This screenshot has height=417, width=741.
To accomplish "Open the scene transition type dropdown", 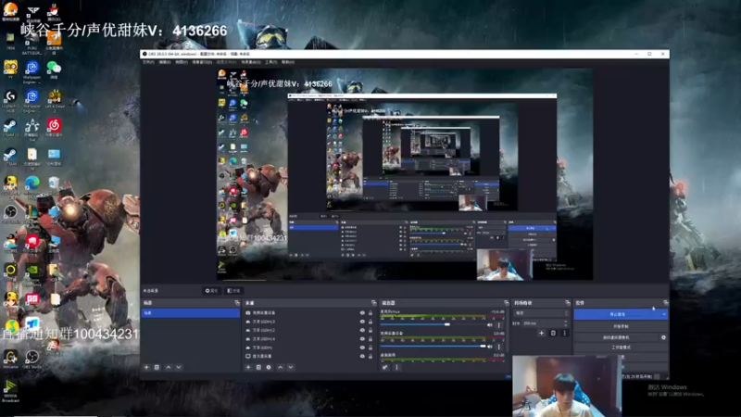I will click(x=541, y=313).
